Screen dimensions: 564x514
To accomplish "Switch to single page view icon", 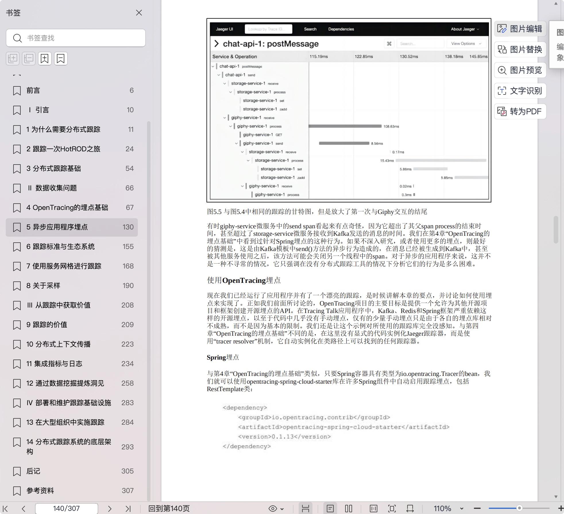I will coord(330,509).
